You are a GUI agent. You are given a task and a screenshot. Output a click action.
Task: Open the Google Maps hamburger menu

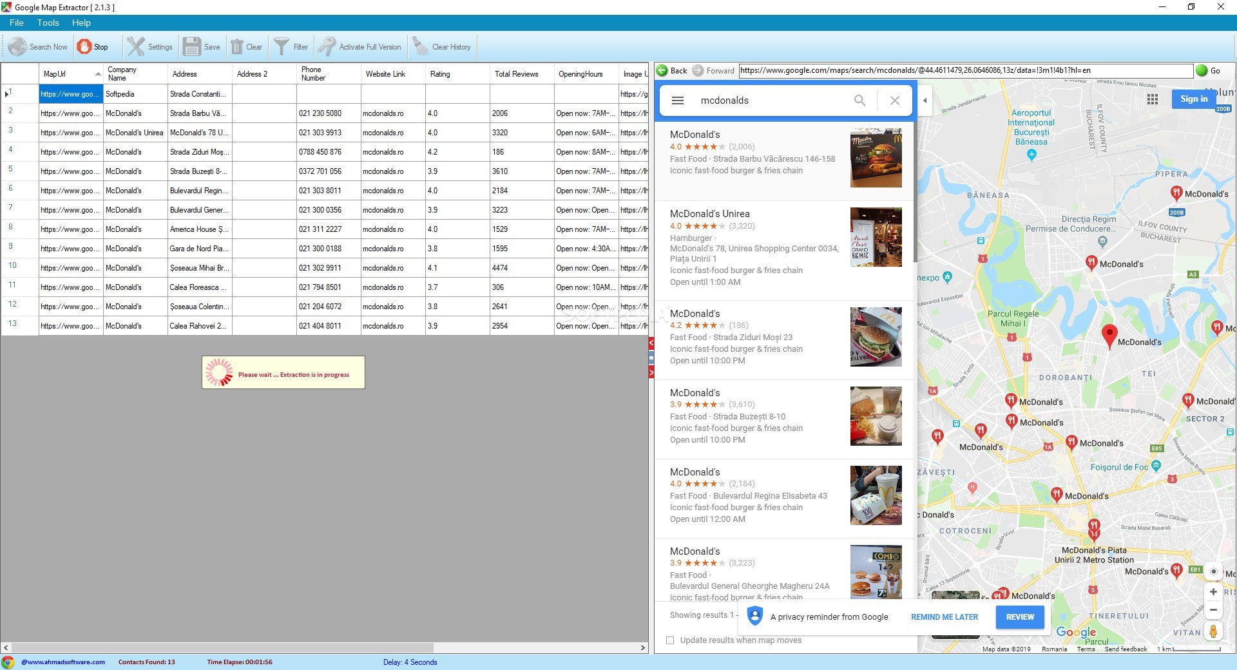tap(678, 100)
